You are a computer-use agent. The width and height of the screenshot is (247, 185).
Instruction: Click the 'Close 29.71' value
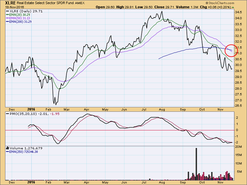(164, 7)
